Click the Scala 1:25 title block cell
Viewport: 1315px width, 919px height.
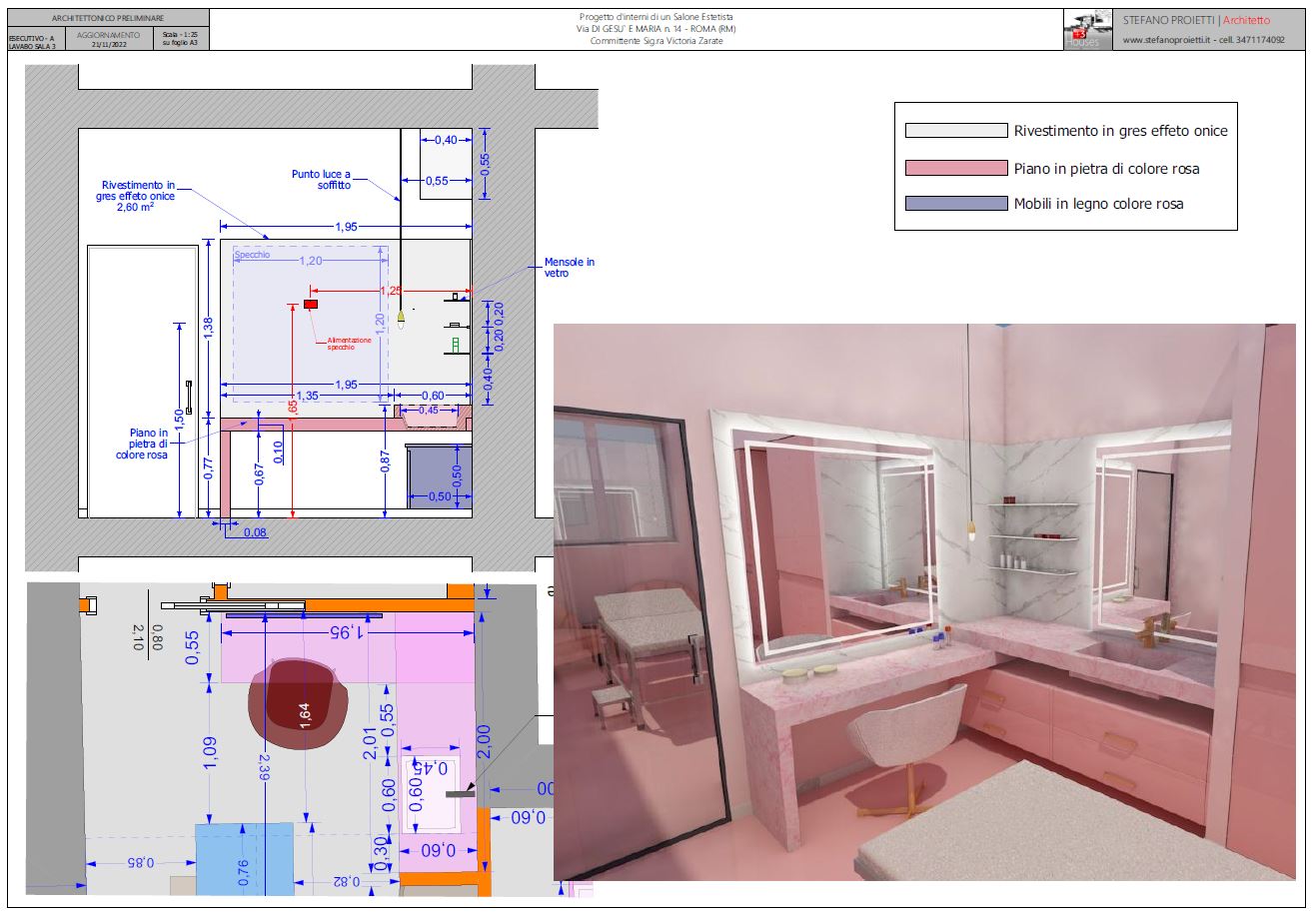(181, 39)
